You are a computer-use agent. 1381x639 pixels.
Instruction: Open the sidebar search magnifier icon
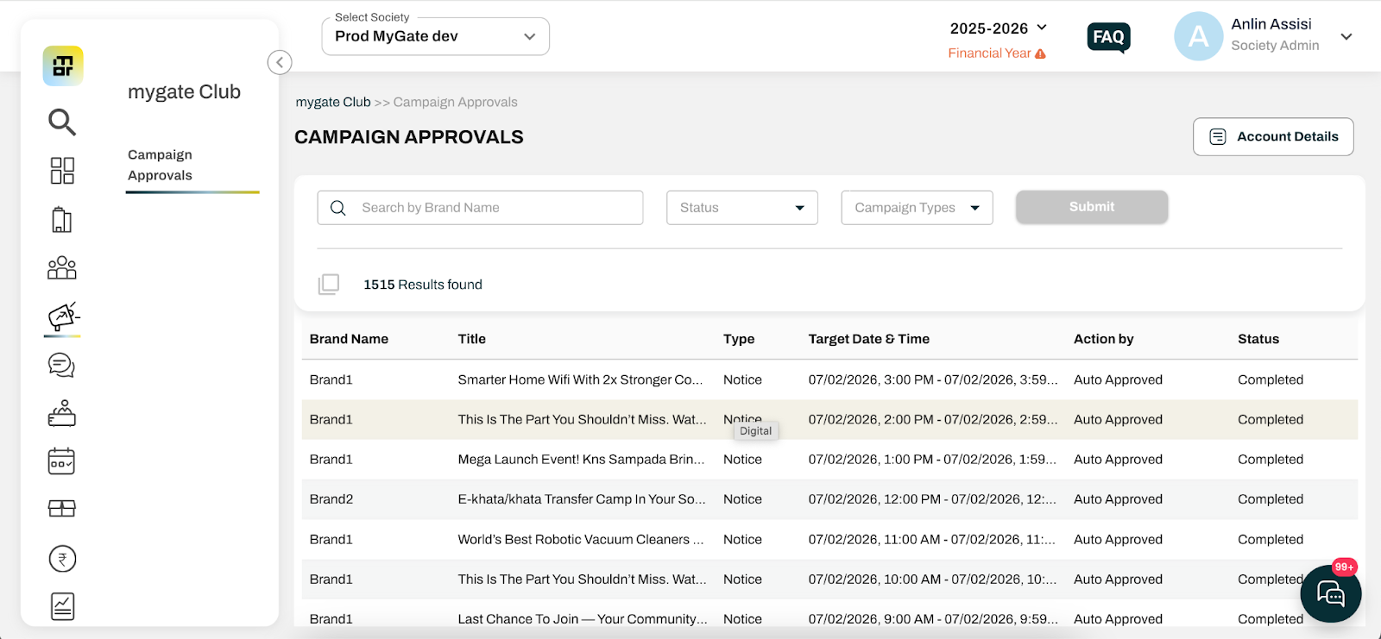(62, 122)
